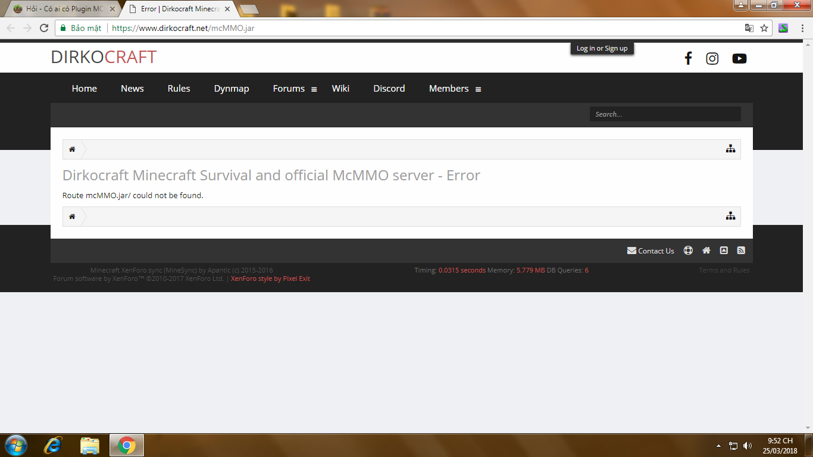Open the Dynmap nav item
The image size is (813, 457).
tap(232, 88)
